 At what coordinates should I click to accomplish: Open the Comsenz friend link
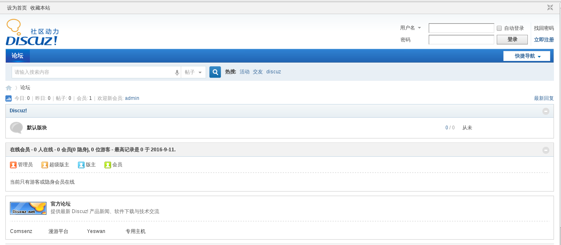click(x=21, y=231)
